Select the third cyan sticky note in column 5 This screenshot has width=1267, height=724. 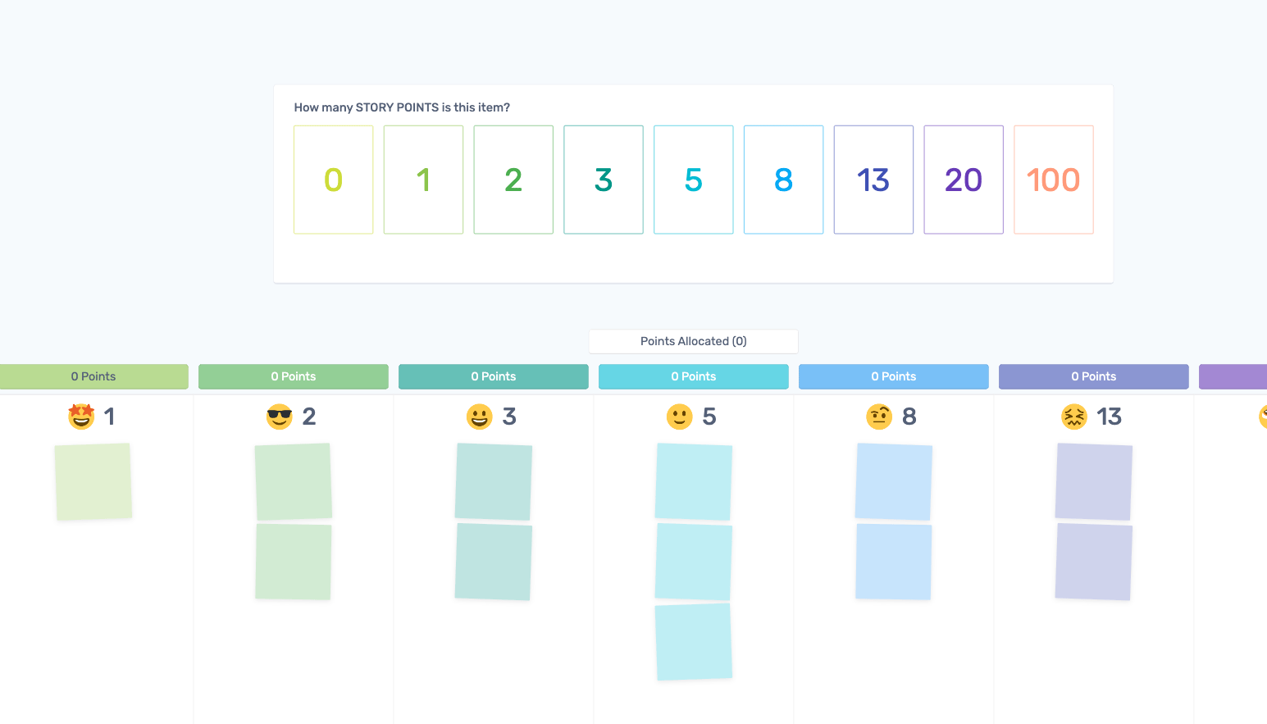pyautogui.click(x=694, y=642)
